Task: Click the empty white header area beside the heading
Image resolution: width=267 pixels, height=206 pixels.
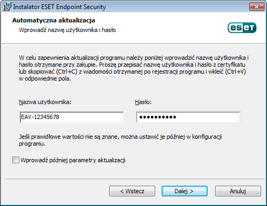Action: pyautogui.click(x=161, y=28)
